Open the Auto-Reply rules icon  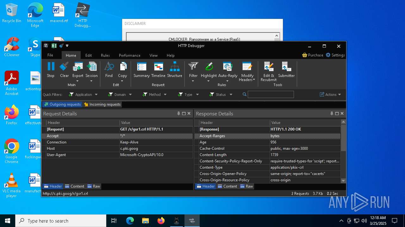[x=227, y=67]
